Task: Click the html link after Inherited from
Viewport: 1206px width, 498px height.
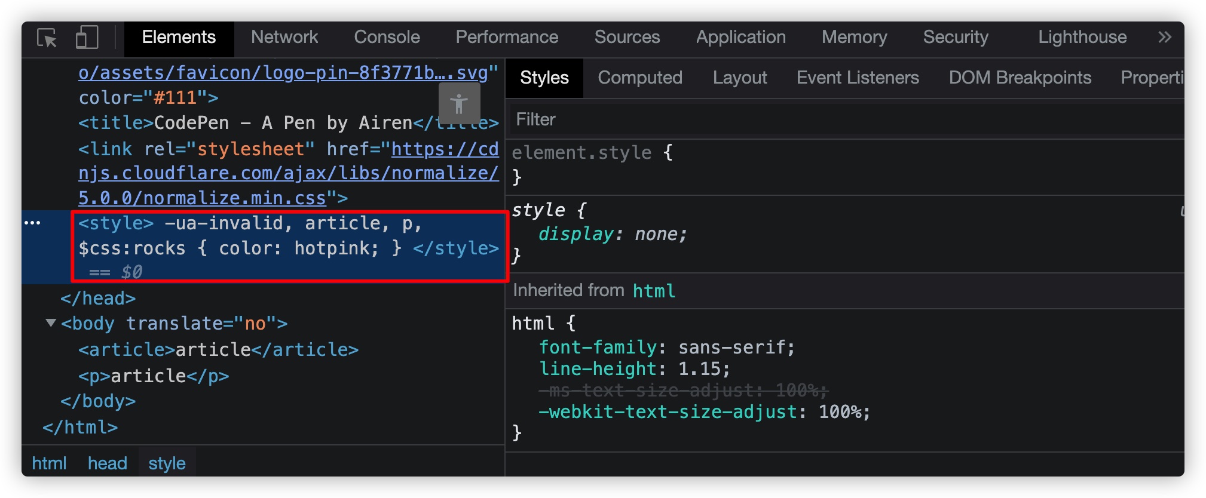Action: click(x=654, y=291)
